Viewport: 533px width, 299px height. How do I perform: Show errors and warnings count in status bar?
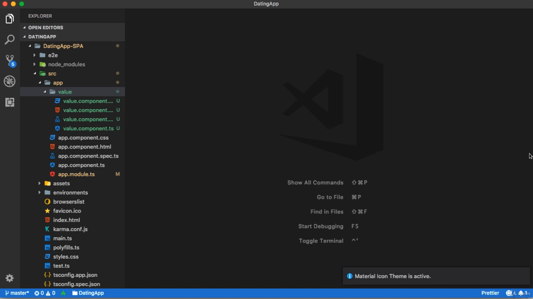pos(45,293)
